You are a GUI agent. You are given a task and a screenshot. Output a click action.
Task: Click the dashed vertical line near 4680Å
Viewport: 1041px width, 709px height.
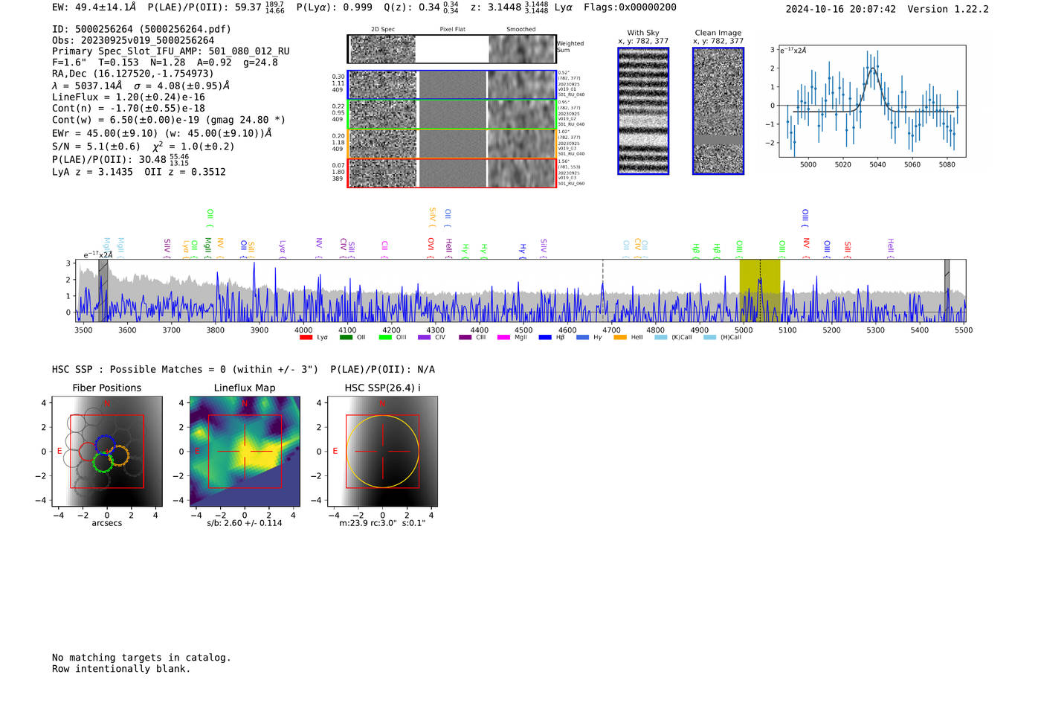pos(602,290)
